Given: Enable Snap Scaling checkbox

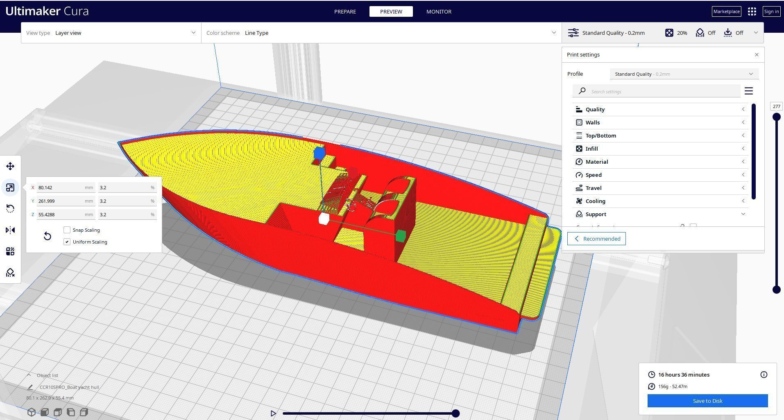Looking at the screenshot, I should 67,230.
